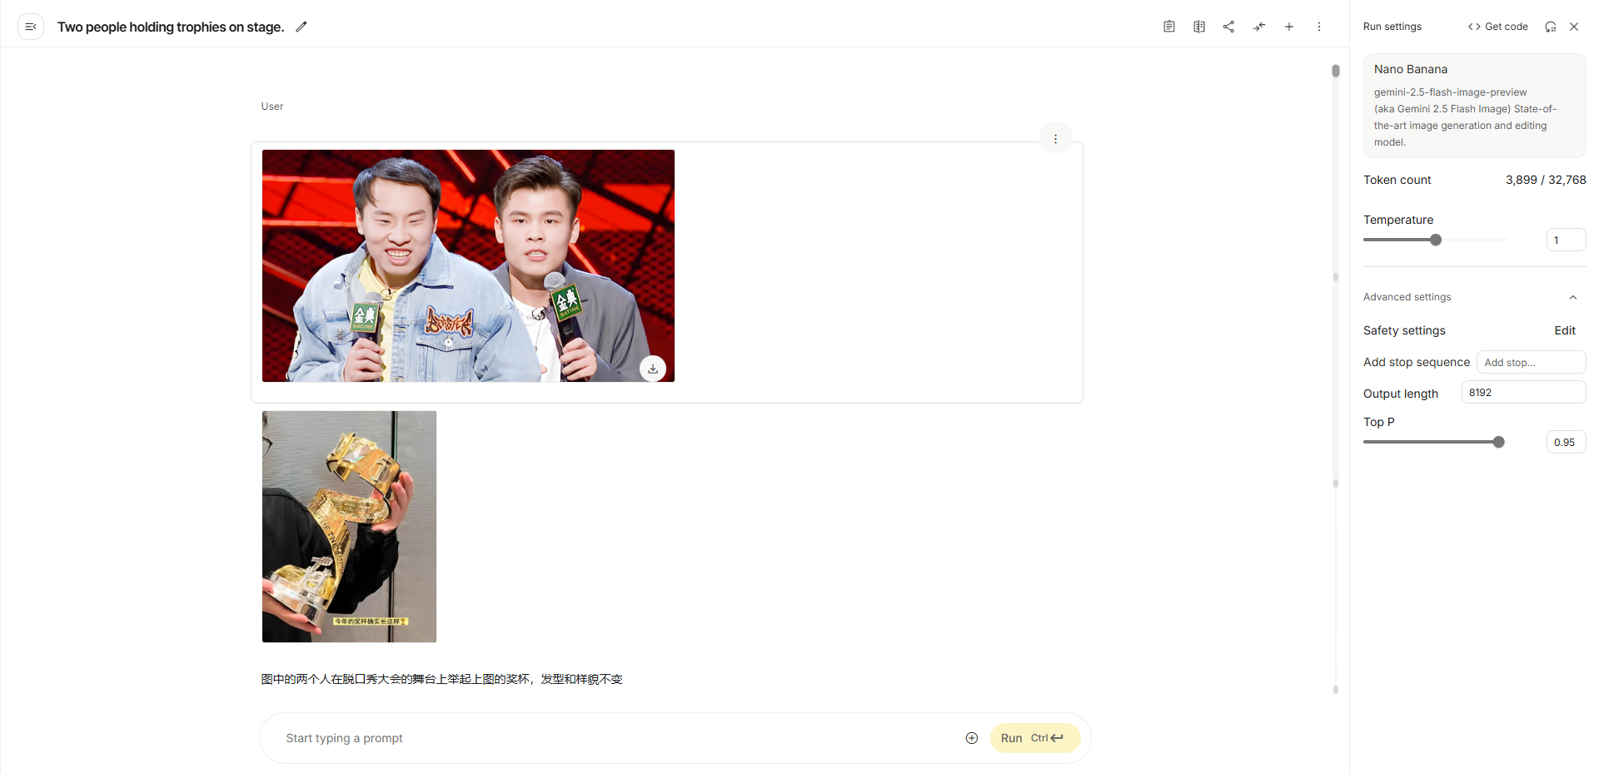Open the compare mode icon

tap(1199, 27)
